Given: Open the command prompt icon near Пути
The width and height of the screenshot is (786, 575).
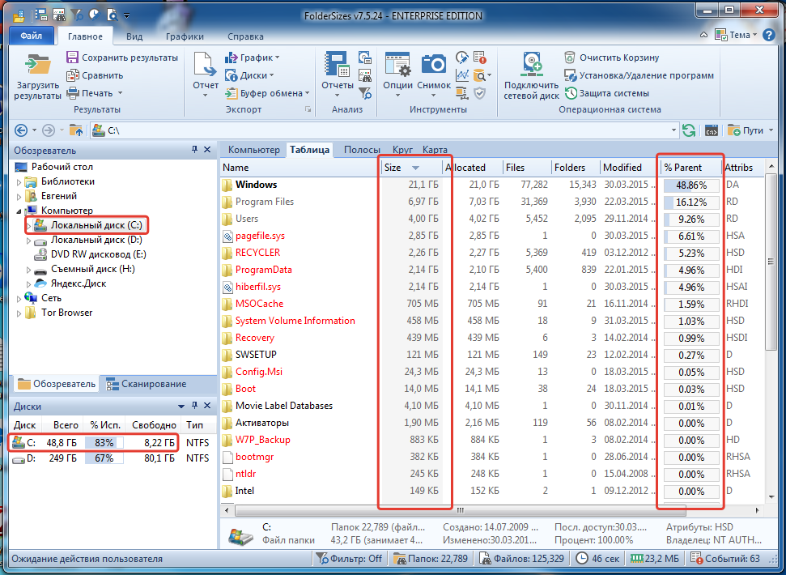Looking at the screenshot, I should [x=711, y=130].
